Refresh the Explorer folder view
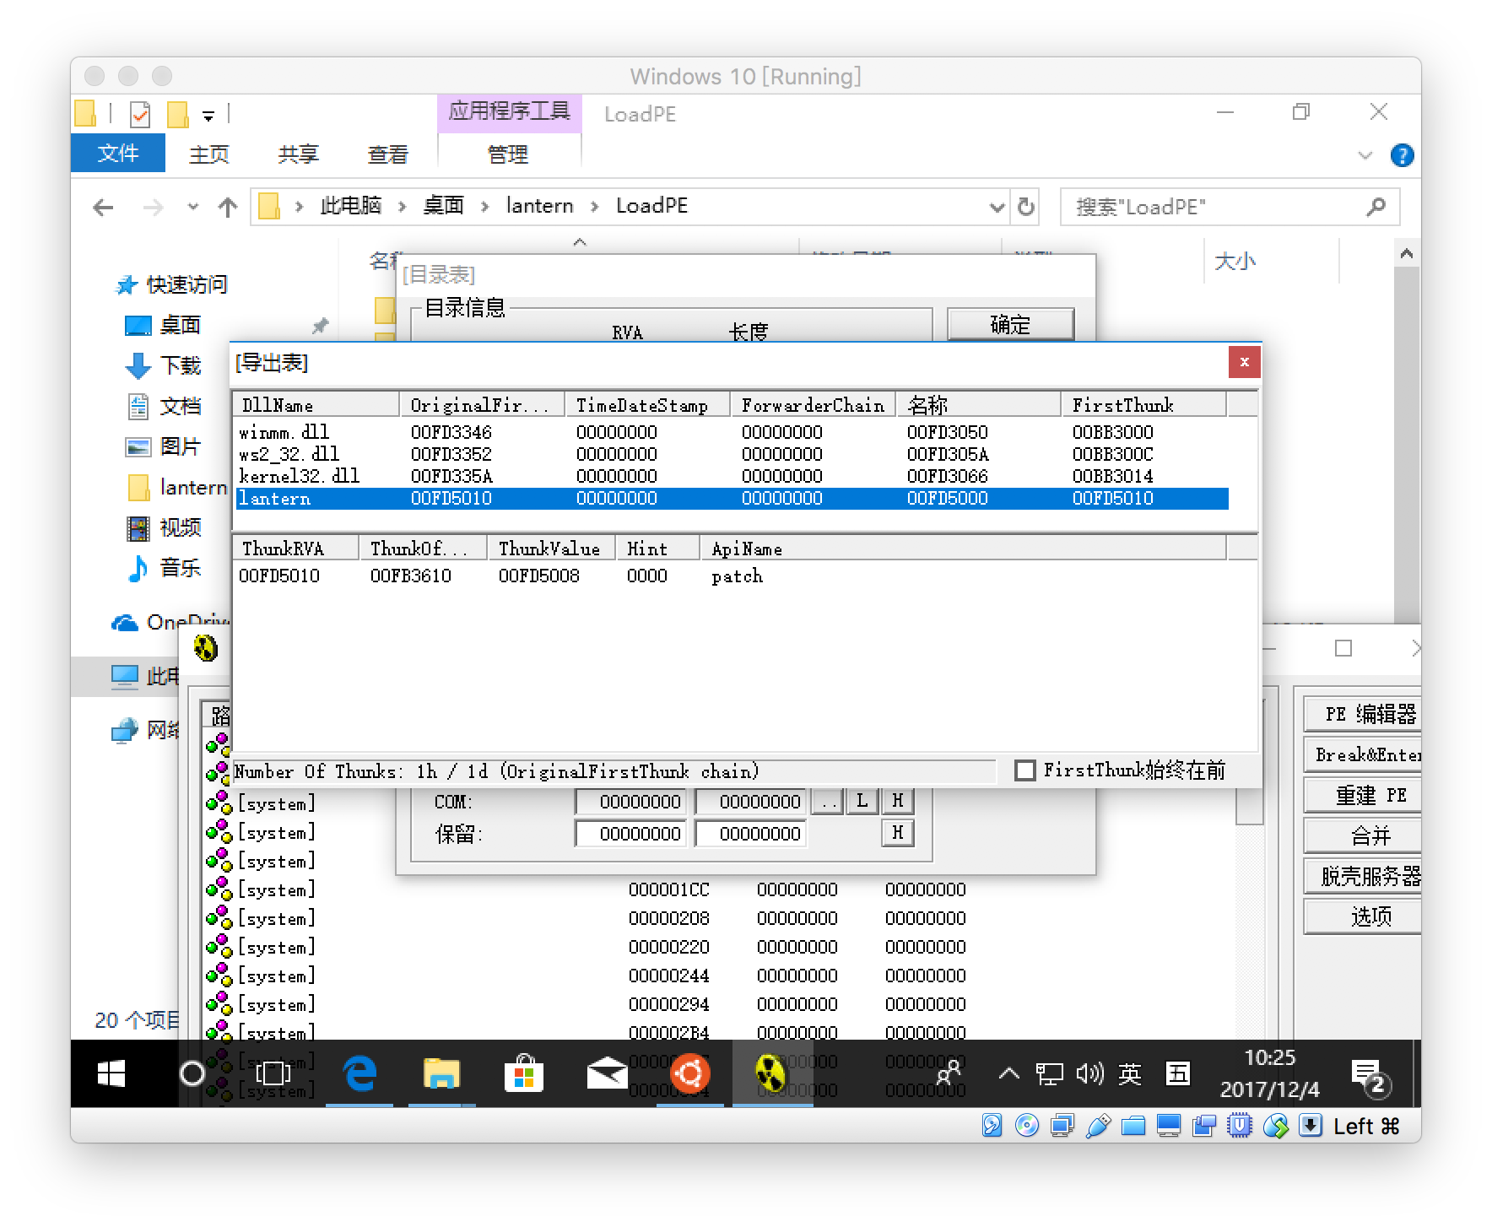1492x1227 pixels. click(x=1026, y=207)
